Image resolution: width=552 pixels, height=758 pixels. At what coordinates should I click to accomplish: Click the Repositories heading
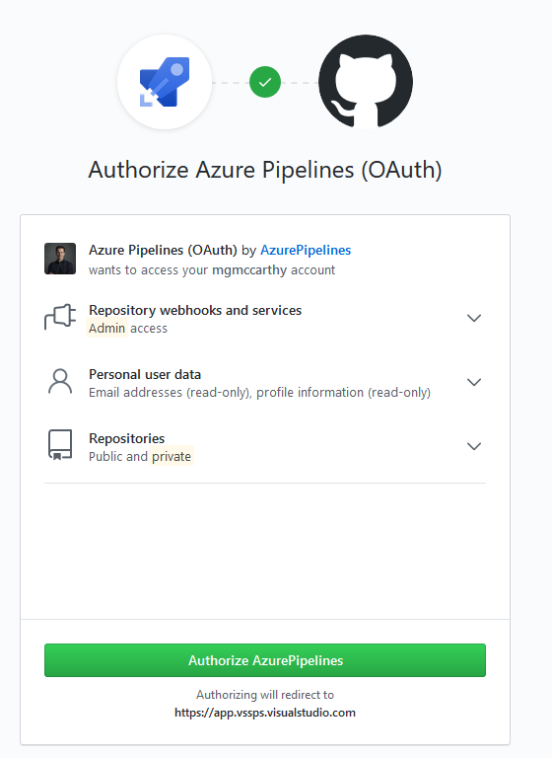click(x=126, y=438)
